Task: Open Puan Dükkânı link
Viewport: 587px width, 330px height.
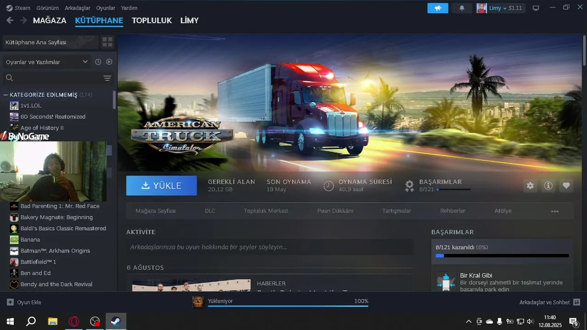Action: pyautogui.click(x=335, y=211)
